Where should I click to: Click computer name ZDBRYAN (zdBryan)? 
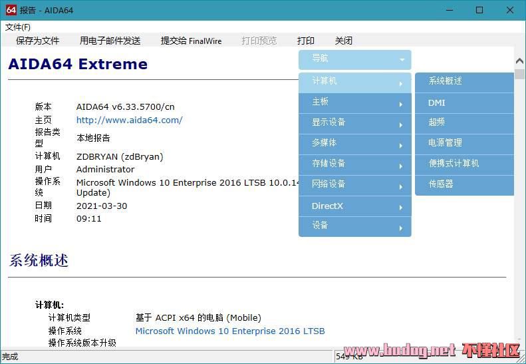[120, 157]
